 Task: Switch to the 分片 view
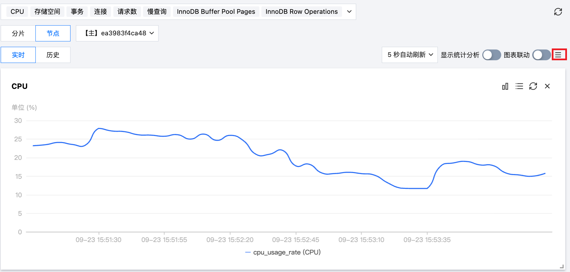click(x=18, y=33)
